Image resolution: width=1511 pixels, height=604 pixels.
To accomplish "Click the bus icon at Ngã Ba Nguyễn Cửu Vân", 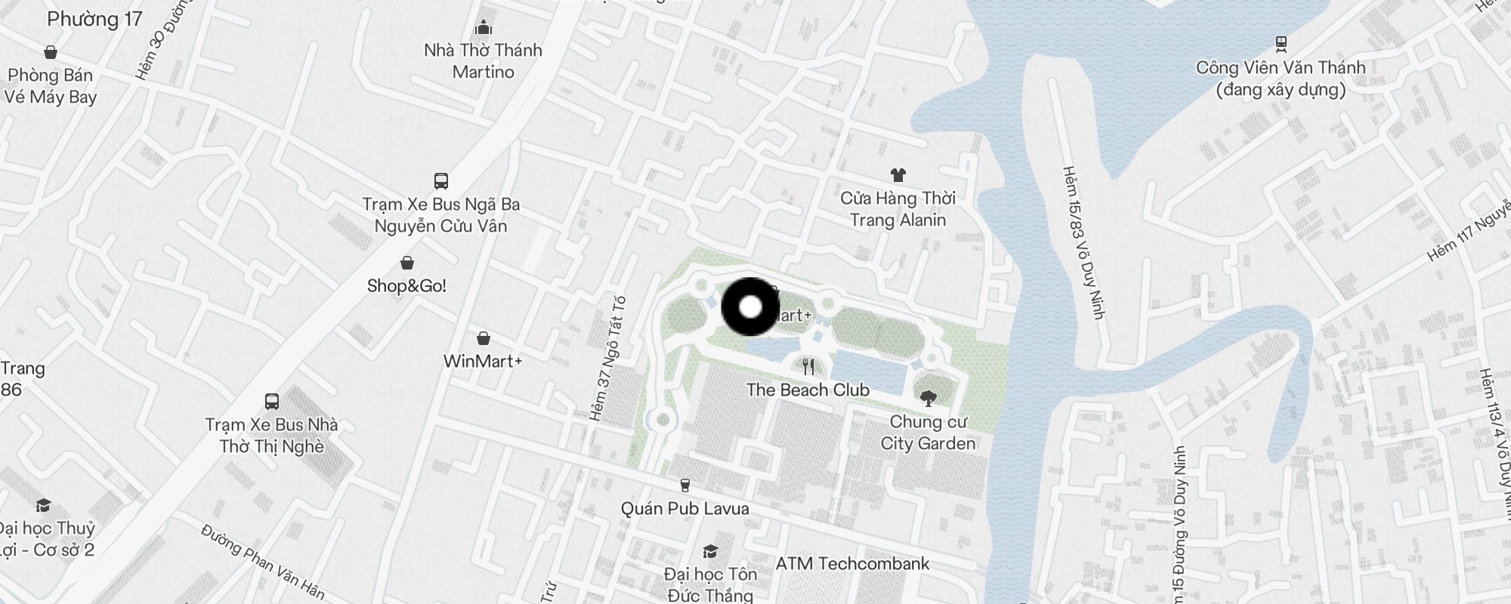I will [441, 181].
